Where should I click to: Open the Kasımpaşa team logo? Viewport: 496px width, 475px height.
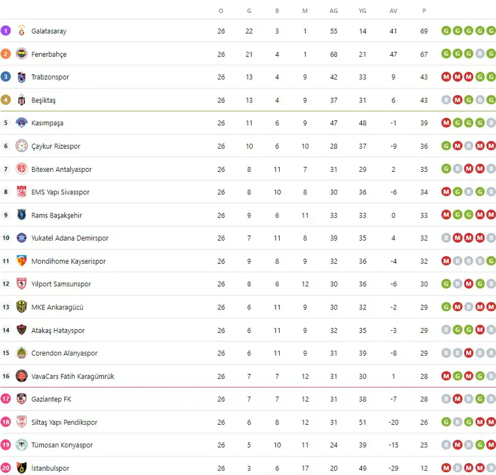tap(21, 123)
